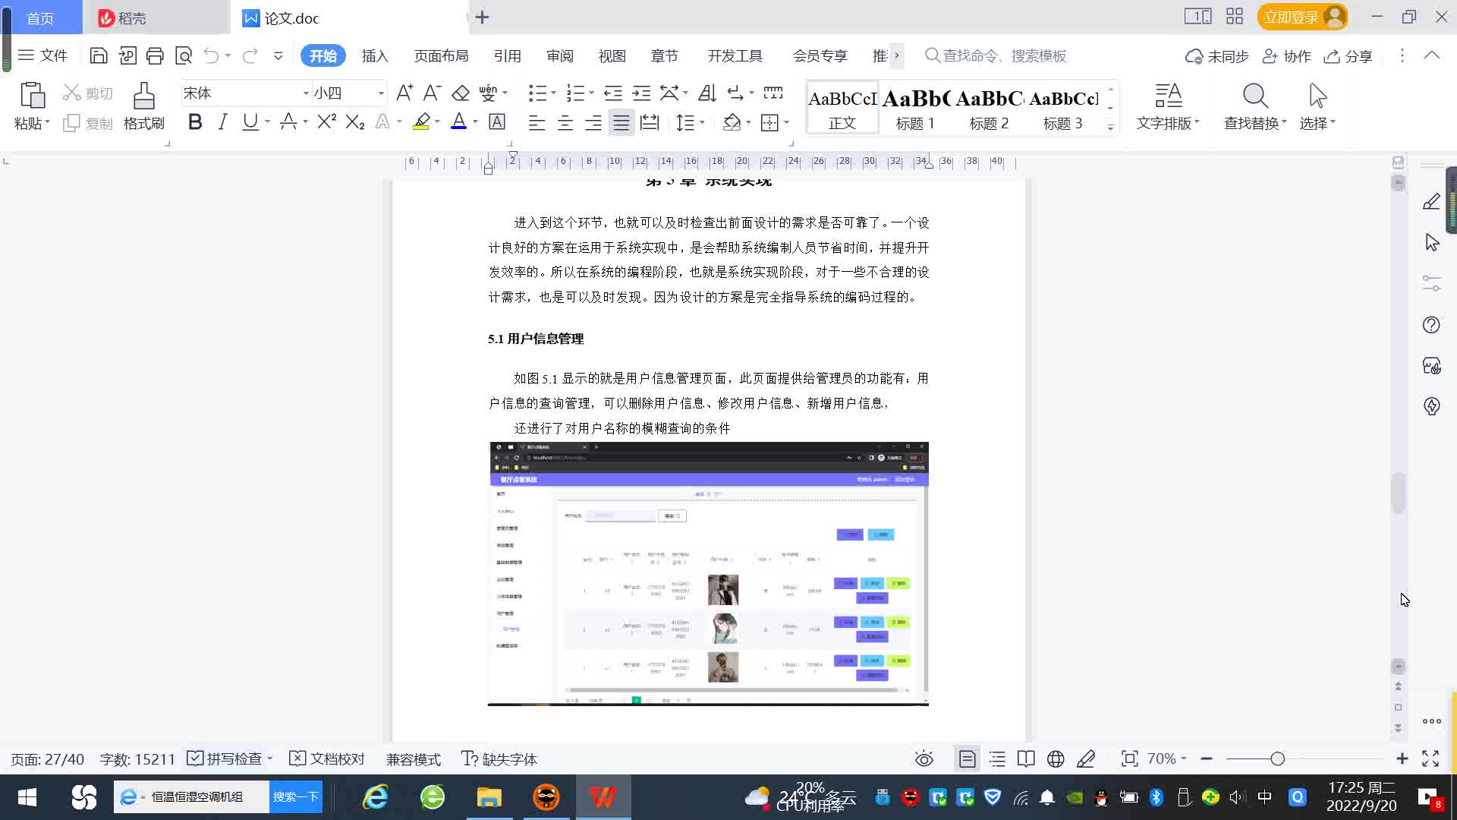Viewport: 1457px width, 820px height.
Task: Click the Format Painter (格式刷) icon
Action: point(143,106)
